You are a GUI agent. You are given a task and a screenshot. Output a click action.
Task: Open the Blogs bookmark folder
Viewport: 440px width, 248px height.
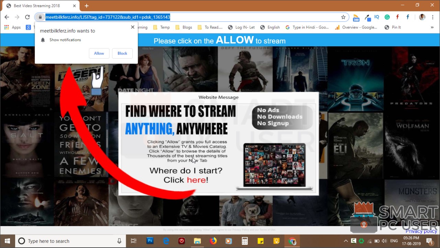click(187, 27)
